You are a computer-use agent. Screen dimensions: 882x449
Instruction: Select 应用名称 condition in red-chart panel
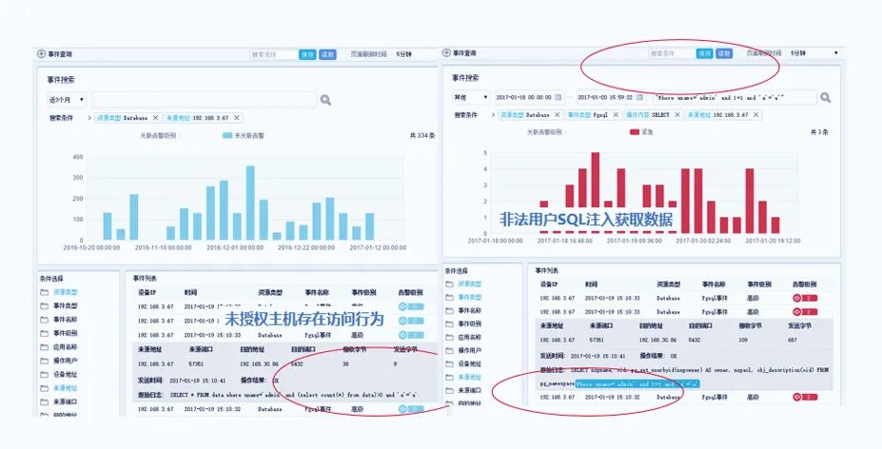pos(470,338)
